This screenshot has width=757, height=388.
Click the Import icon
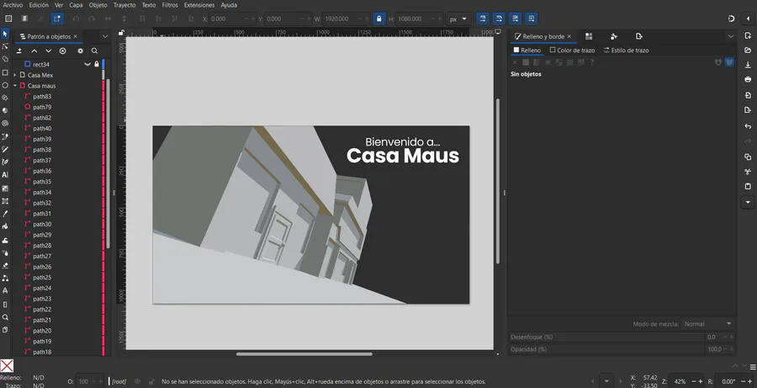pyautogui.click(x=748, y=95)
